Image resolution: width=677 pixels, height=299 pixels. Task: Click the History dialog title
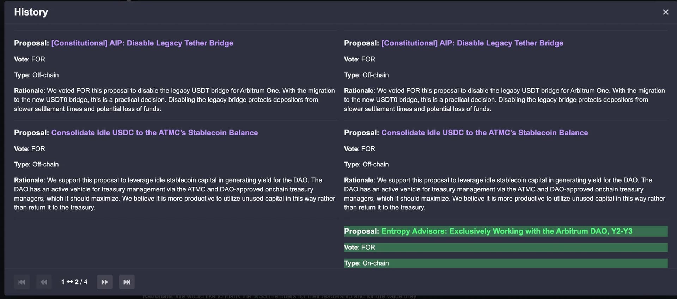31,12
